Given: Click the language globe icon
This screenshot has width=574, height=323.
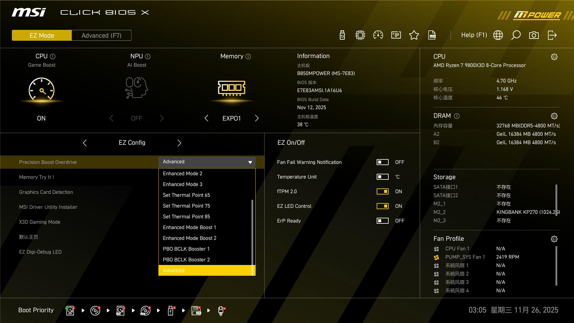Looking at the screenshot, I should coord(498,35).
